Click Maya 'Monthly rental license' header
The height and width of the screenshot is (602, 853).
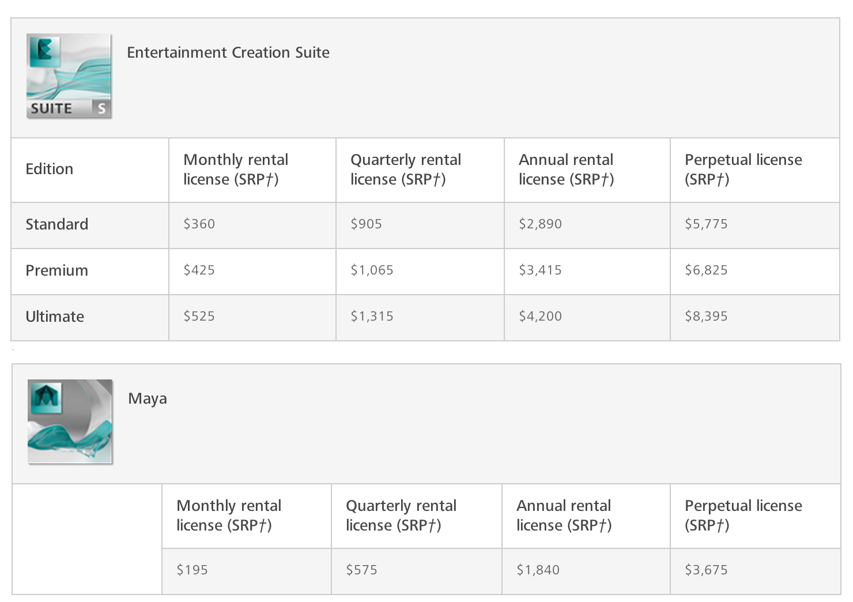pos(229,516)
